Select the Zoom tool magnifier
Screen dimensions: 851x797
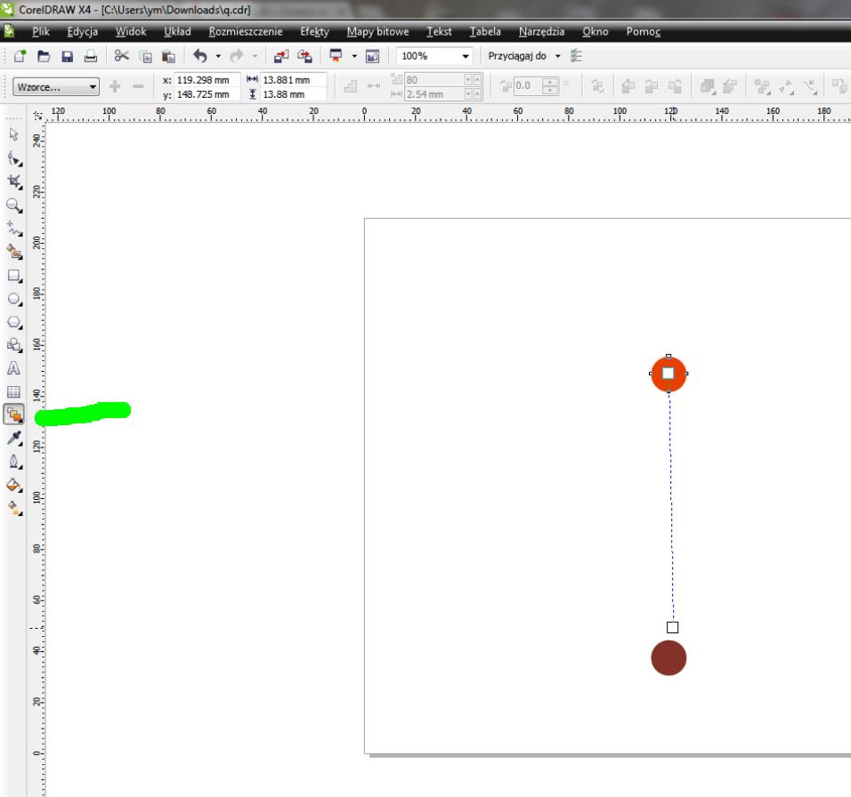tap(13, 205)
